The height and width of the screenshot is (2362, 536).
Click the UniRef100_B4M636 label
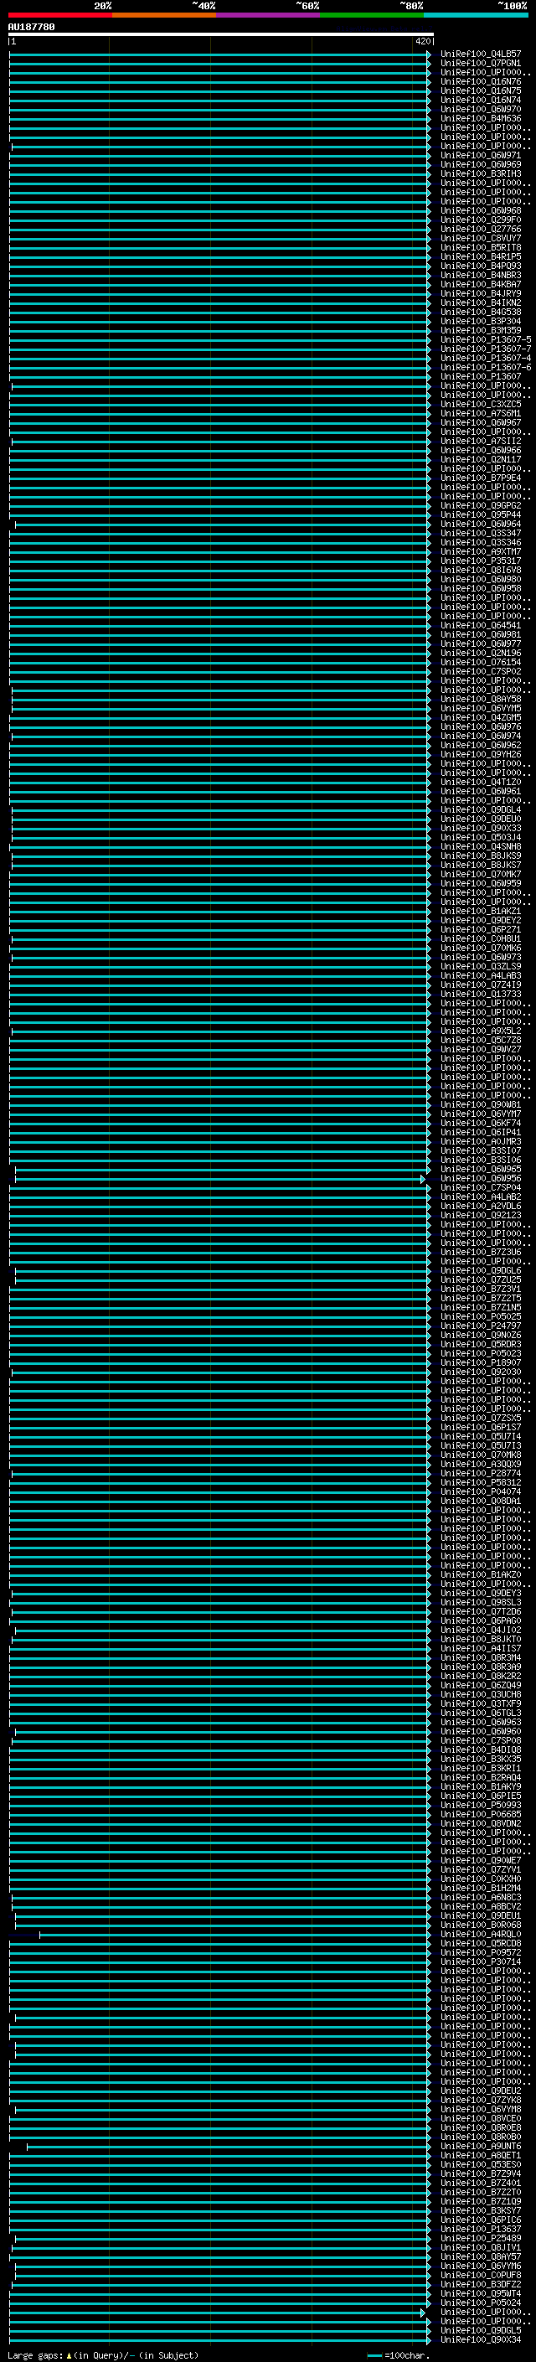(x=481, y=118)
